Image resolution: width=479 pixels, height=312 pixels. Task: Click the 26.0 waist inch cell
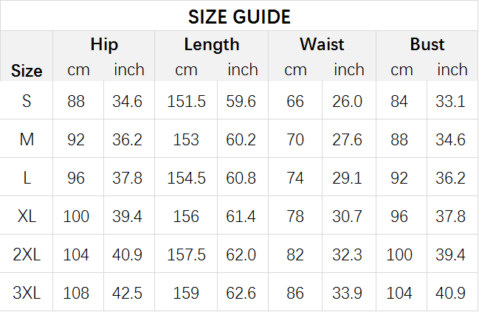(x=347, y=101)
